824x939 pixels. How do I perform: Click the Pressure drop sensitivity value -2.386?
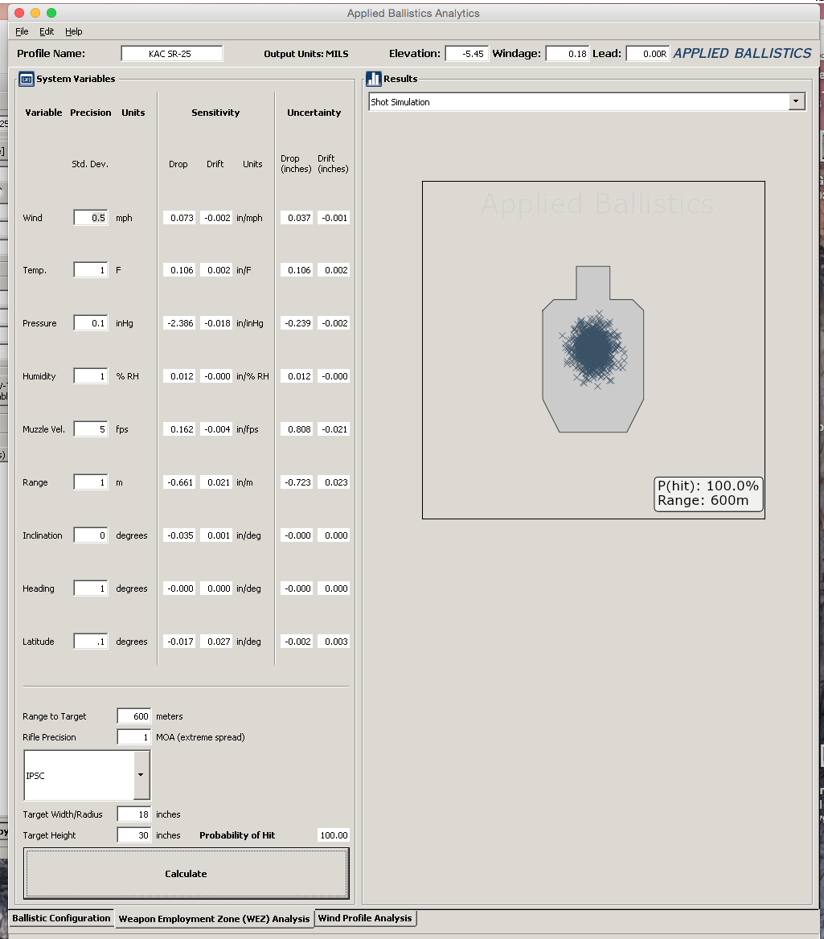179,323
